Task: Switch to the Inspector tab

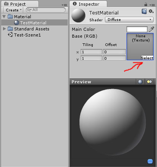Action: pos(88,4)
